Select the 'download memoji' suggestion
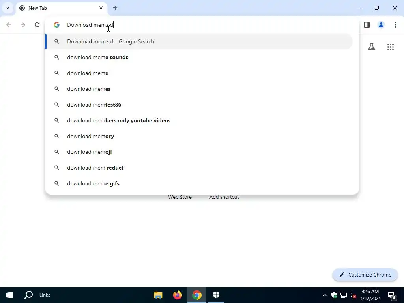This screenshot has height=303, width=404. coord(199,152)
